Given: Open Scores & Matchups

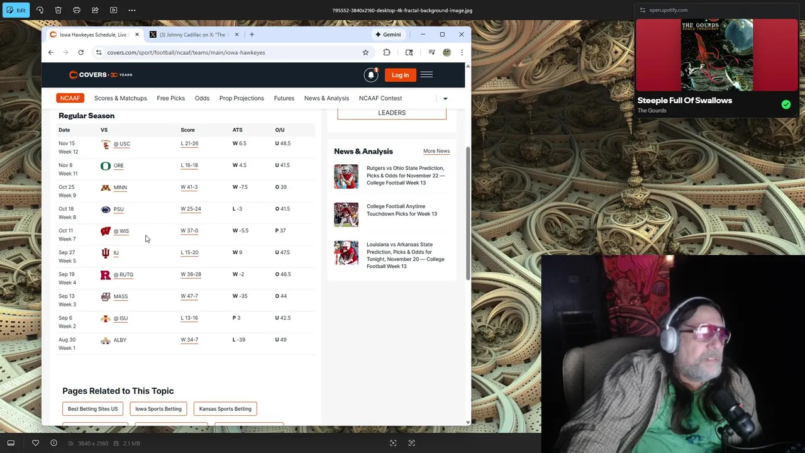Looking at the screenshot, I should pos(120,98).
